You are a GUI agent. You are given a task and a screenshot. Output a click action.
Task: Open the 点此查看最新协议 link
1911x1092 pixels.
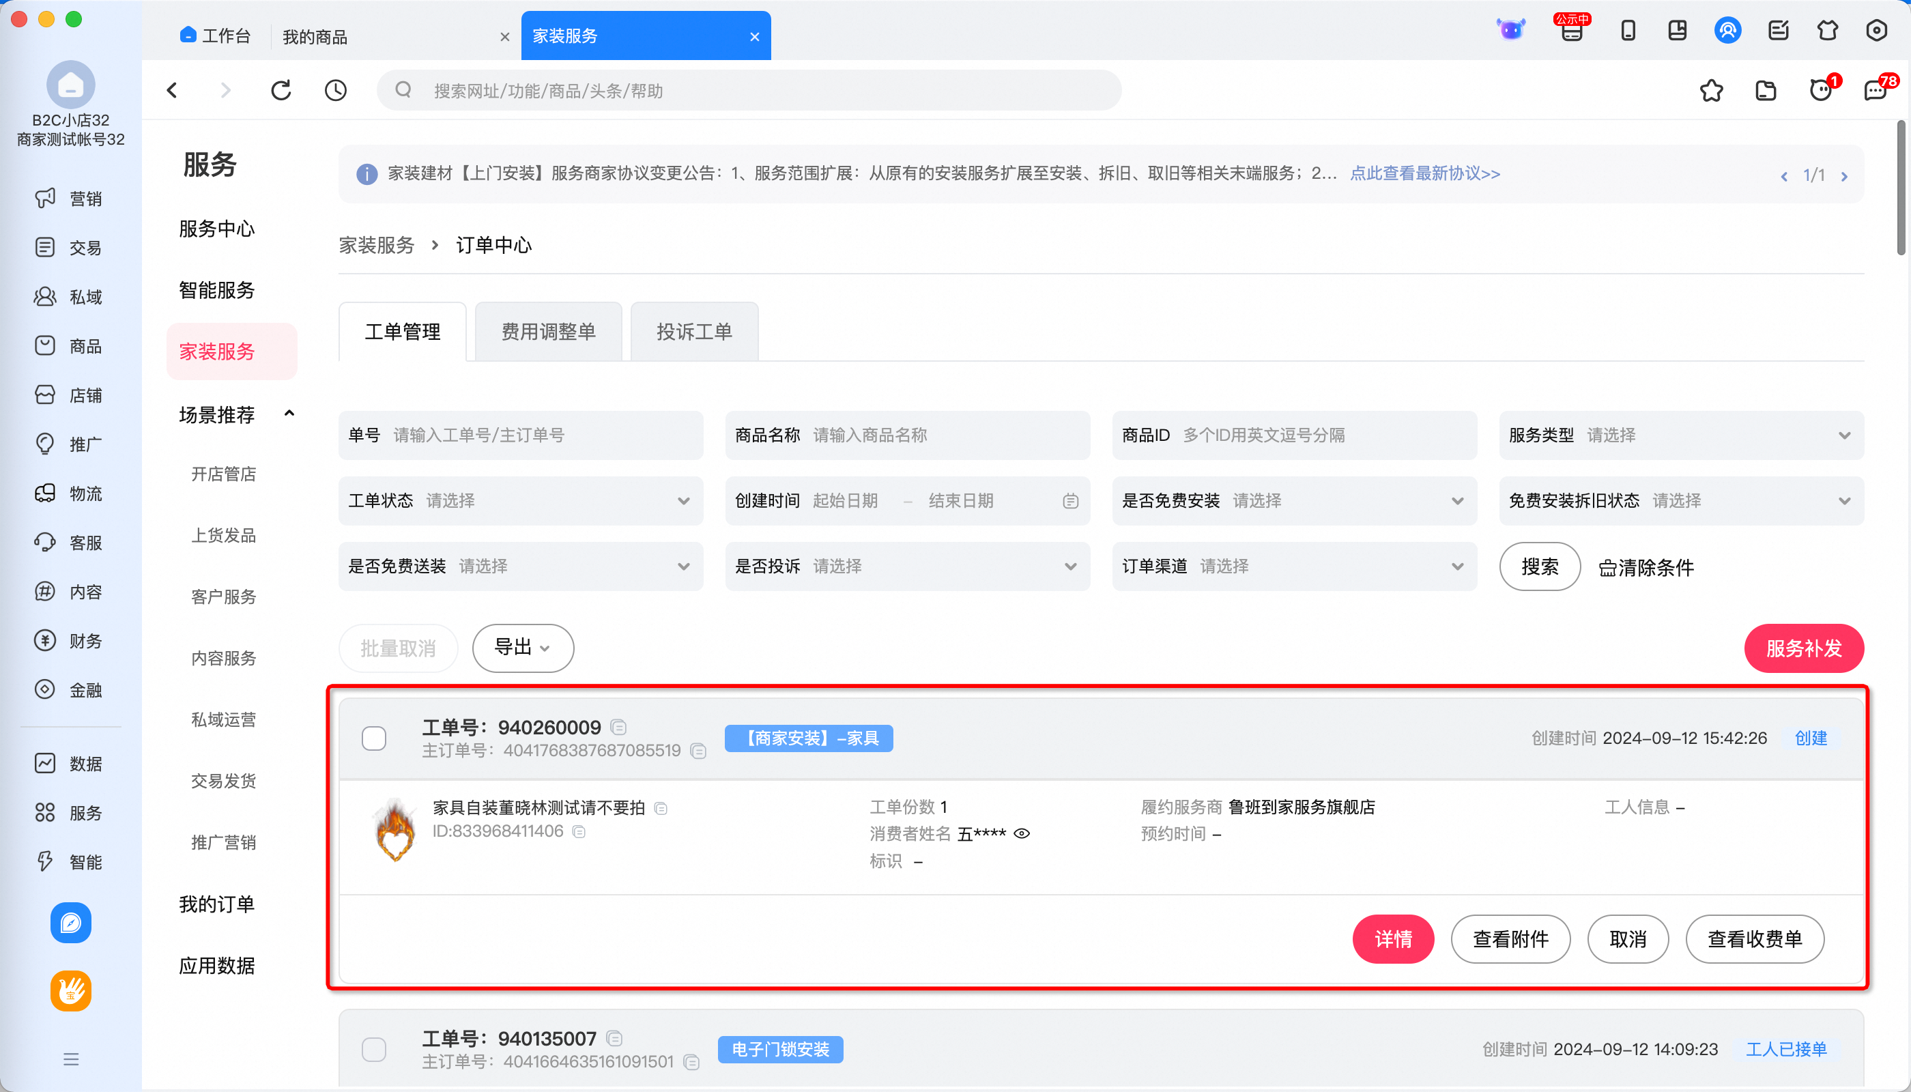tap(1424, 174)
